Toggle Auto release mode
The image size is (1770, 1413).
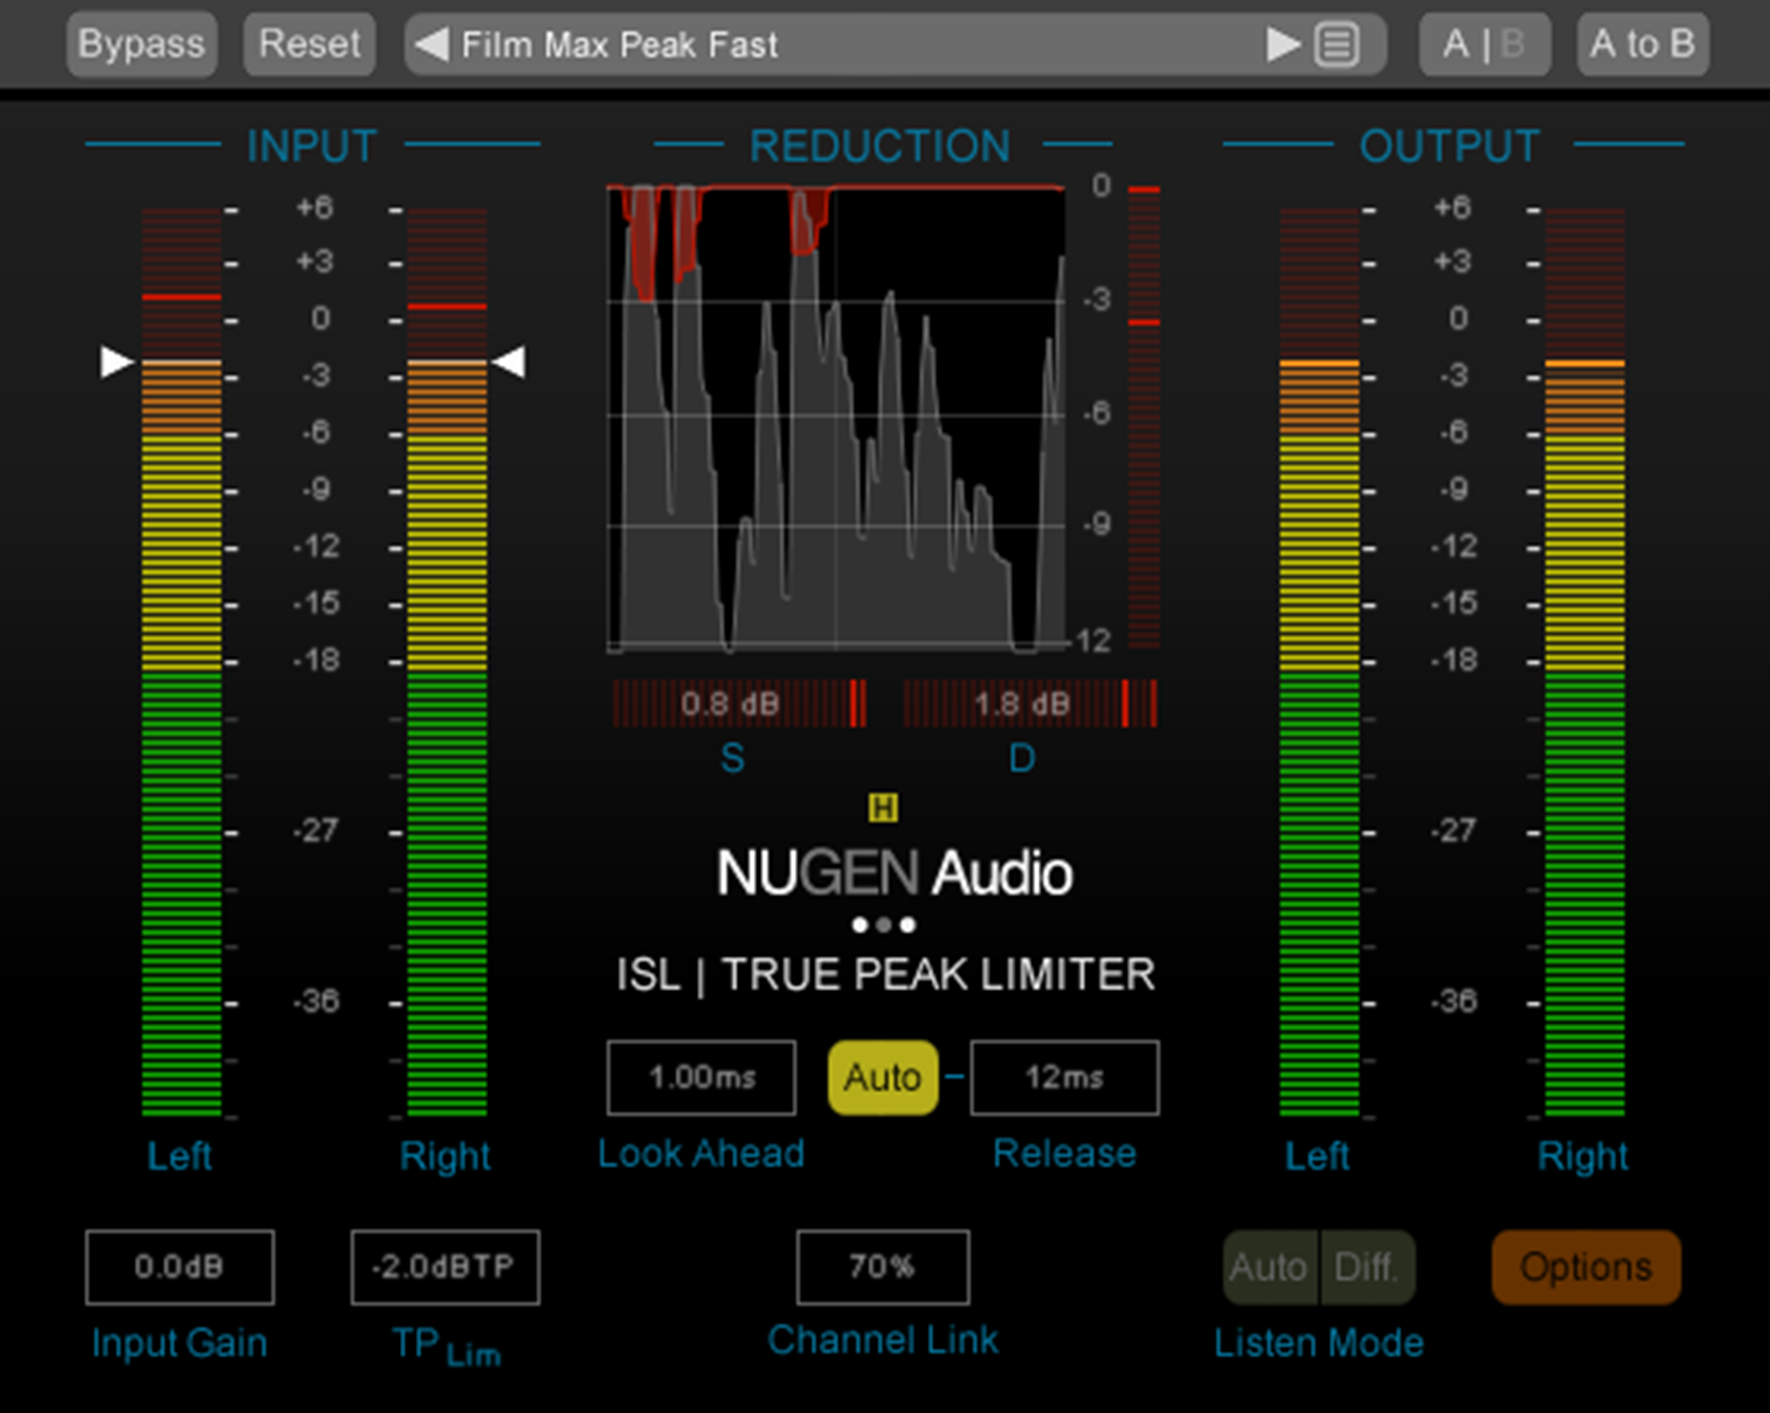point(882,1078)
